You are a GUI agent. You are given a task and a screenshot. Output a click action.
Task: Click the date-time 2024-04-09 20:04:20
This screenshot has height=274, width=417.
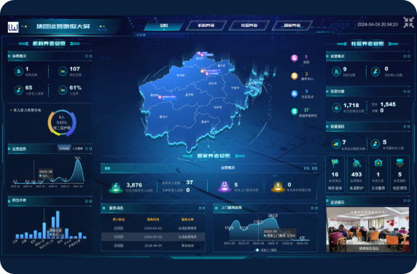pyautogui.click(x=378, y=25)
